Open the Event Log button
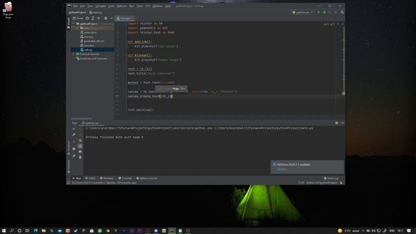The height and width of the screenshot is (234, 416). point(331,178)
